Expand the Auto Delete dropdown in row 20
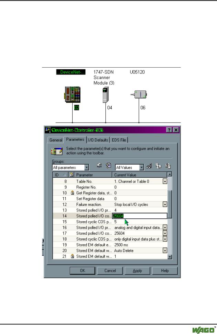This screenshot has width=217, height=334. (165, 250)
